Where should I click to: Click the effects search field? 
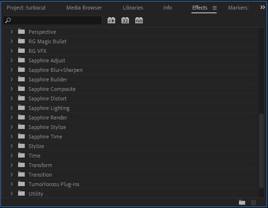[52, 20]
